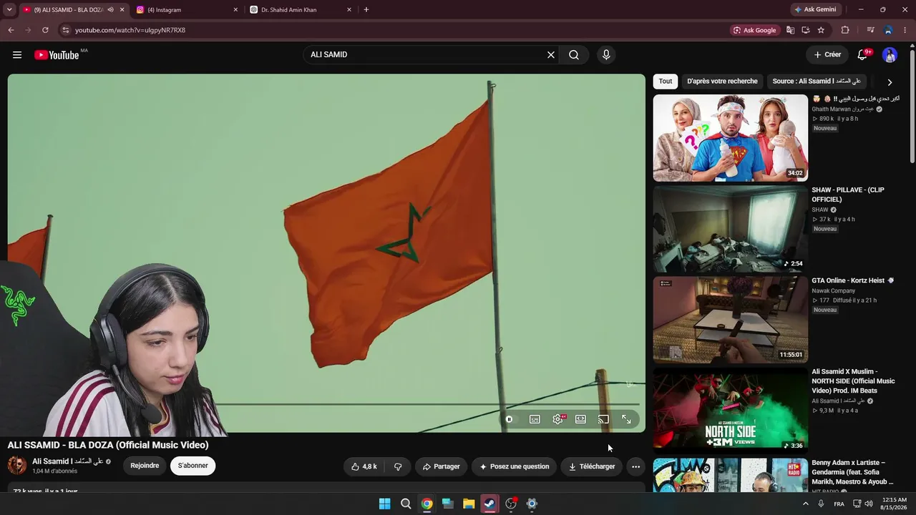Click Ask Google lens button

(x=755, y=30)
